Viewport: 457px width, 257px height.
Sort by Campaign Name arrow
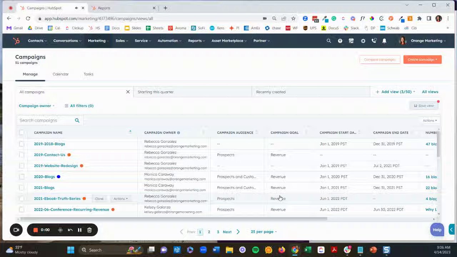(x=130, y=132)
